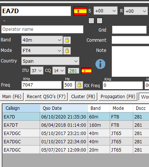
Task: Open the Band 40m dropdown
Action: 42,40
